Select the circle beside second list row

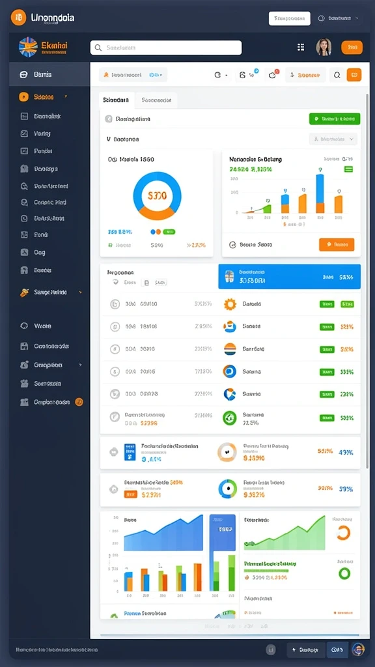115,327
